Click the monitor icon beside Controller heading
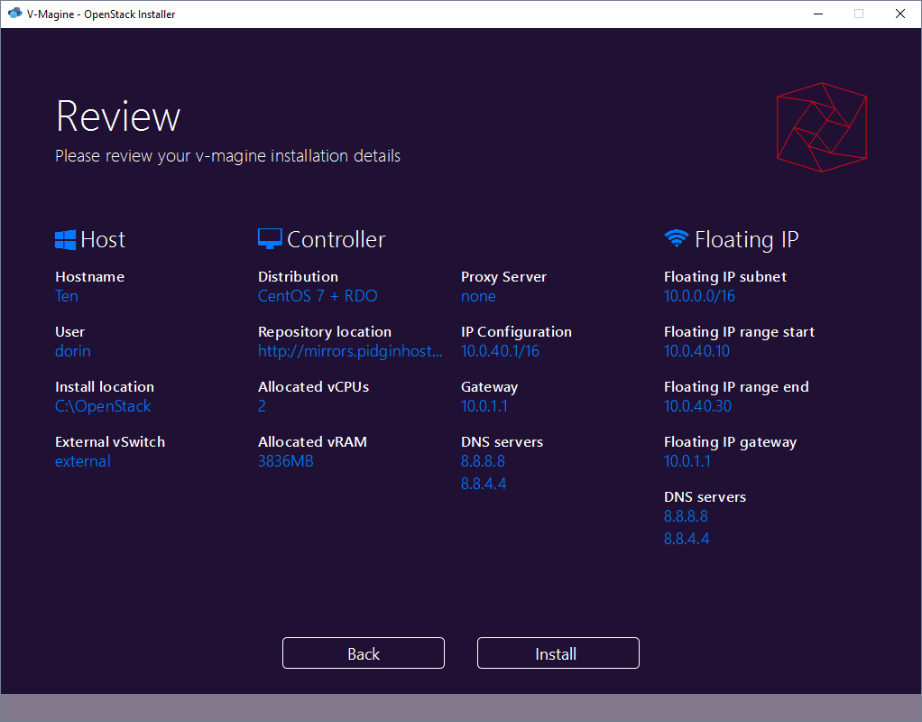The image size is (922, 722). tap(270, 239)
